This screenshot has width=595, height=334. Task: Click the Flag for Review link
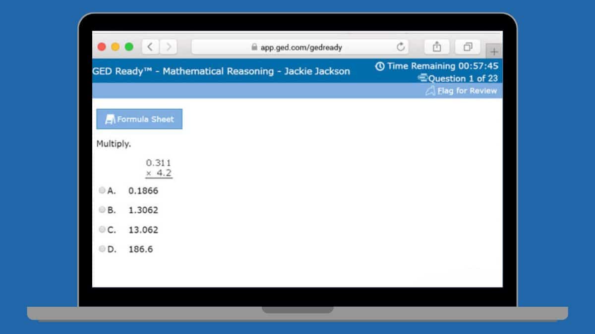click(x=467, y=91)
